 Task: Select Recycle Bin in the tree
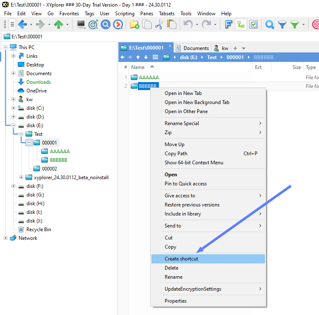click(x=39, y=229)
